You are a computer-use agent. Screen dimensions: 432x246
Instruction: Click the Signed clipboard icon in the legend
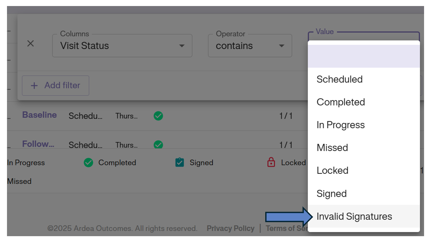[179, 163]
